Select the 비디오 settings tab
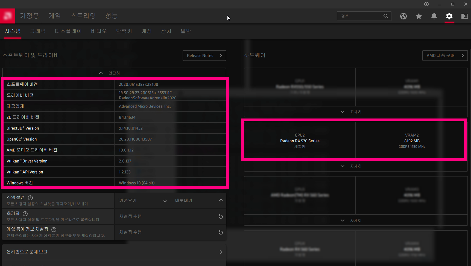This screenshot has width=471, height=266. [99, 31]
